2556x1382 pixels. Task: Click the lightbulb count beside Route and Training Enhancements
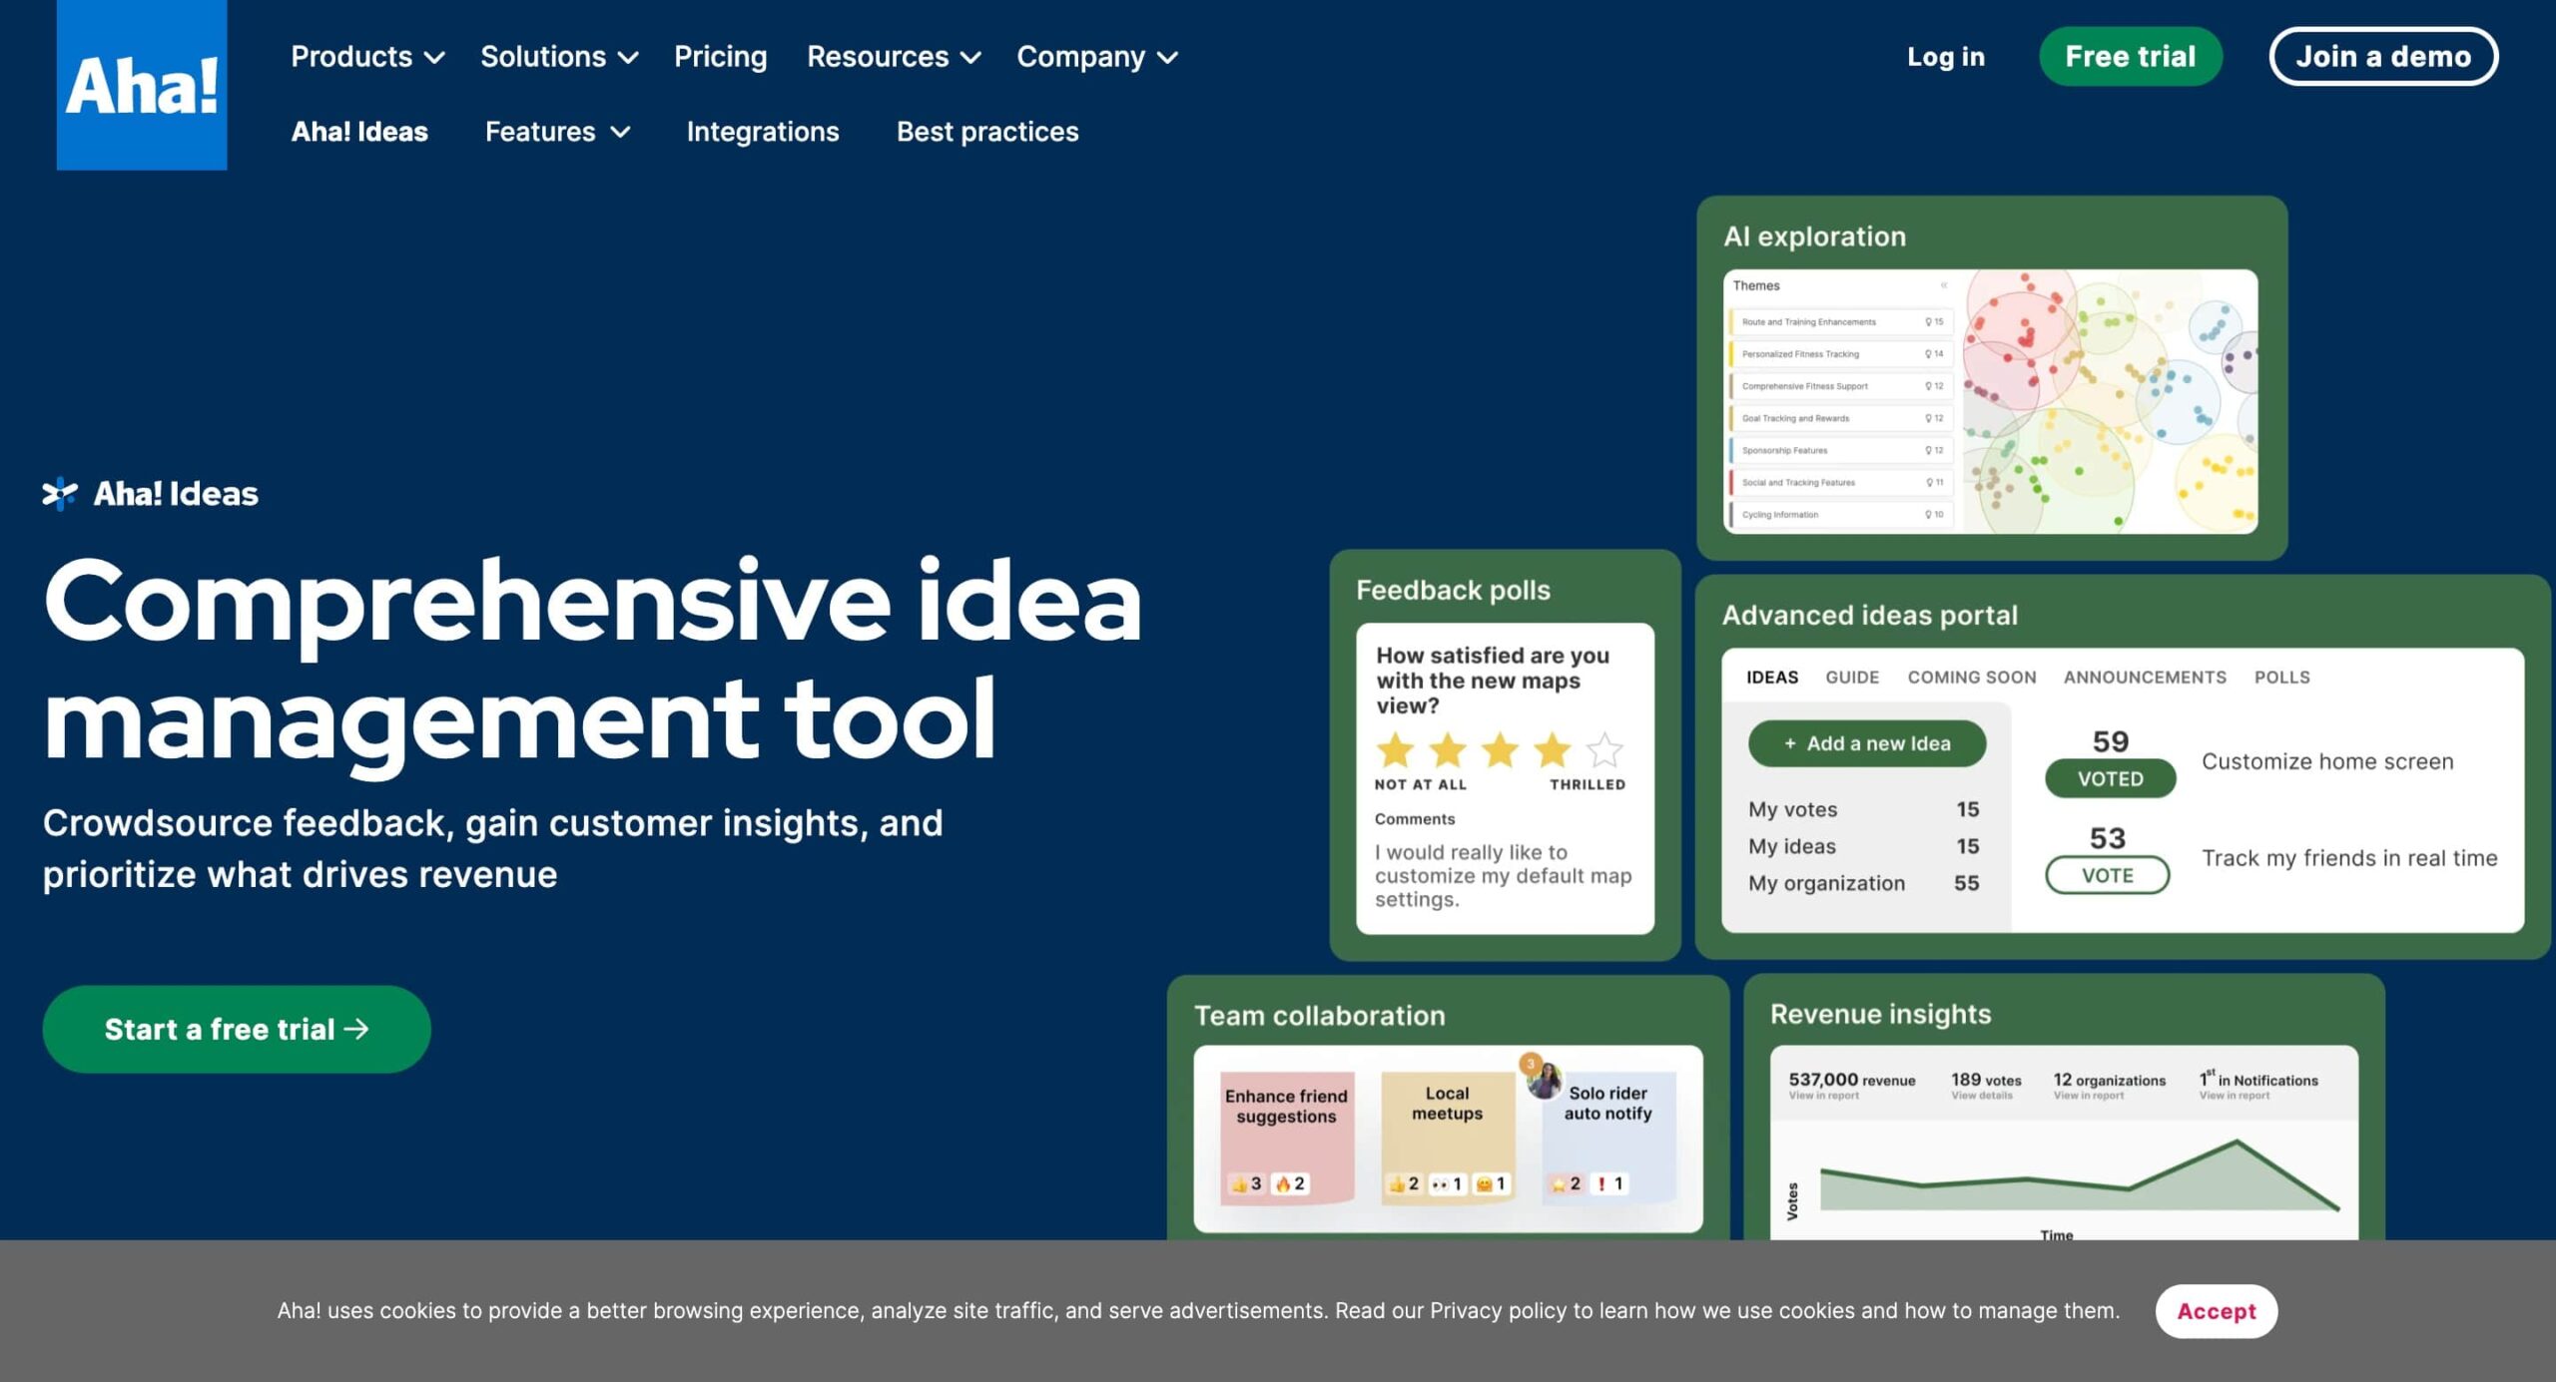(x=1935, y=321)
